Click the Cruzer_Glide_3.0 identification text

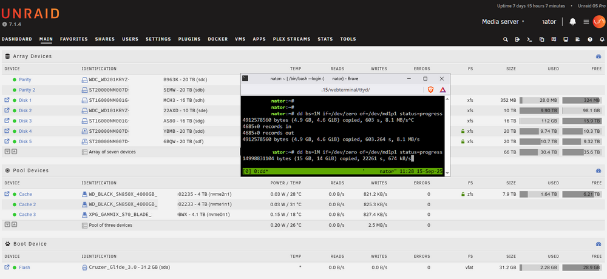130,267
